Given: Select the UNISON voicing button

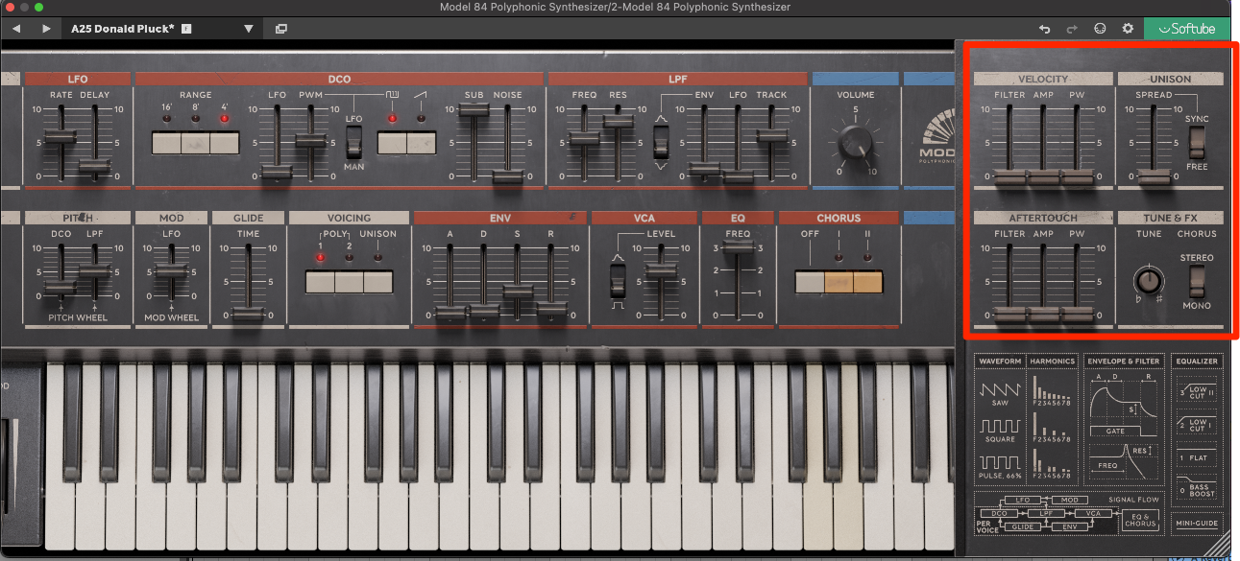Looking at the screenshot, I should coord(377,282).
